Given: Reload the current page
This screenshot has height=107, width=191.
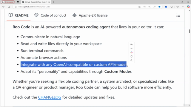Looking at the screenshot, I should point(9,7).
